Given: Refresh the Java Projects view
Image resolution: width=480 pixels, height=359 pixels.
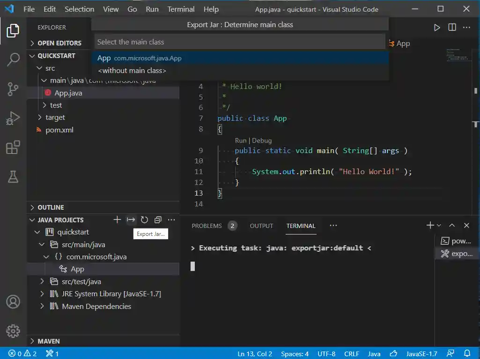Looking at the screenshot, I should (144, 220).
